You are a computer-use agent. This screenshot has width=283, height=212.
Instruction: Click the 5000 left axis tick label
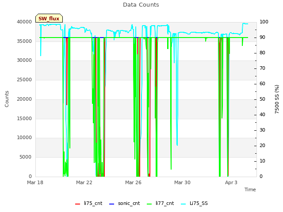tap(26, 157)
